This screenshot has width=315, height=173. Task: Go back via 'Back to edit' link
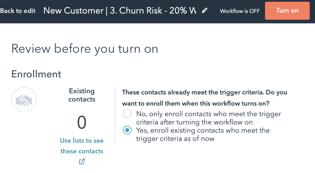coord(18,11)
